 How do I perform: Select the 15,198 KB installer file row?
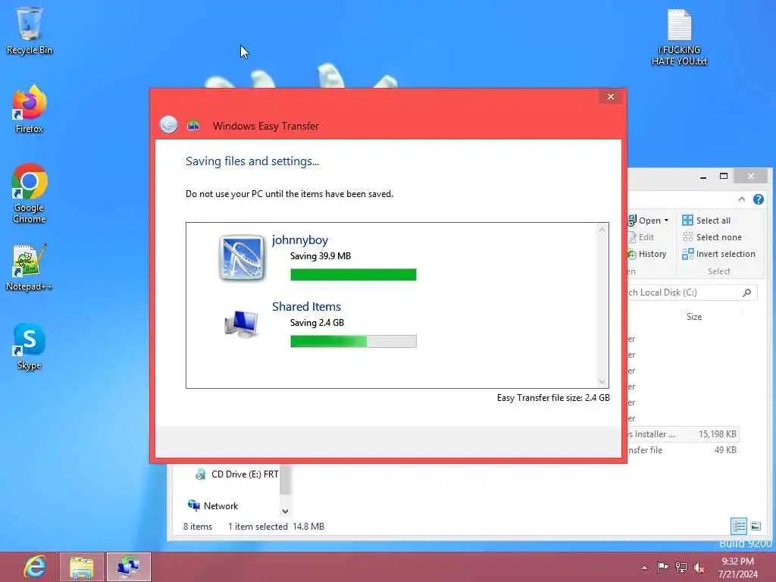(x=684, y=434)
